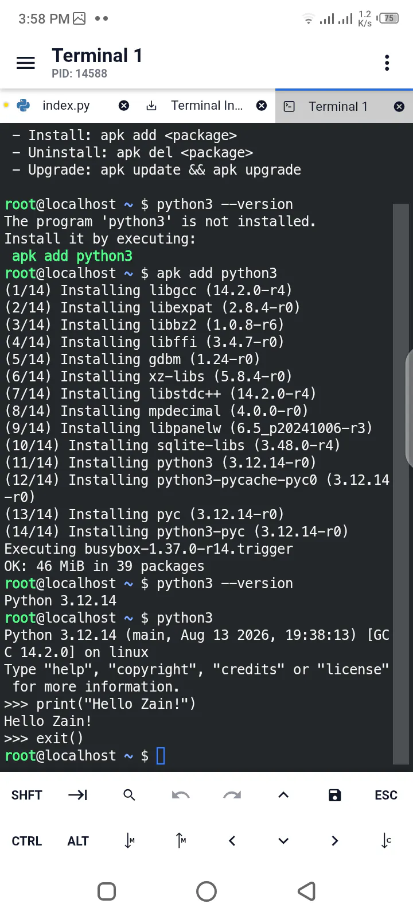Close the index.py tab
This screenshot has width=413, height=919.
coord(124,106)
